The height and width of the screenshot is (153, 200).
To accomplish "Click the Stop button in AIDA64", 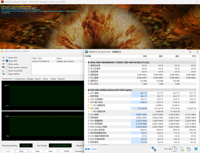I will [21, 151].
